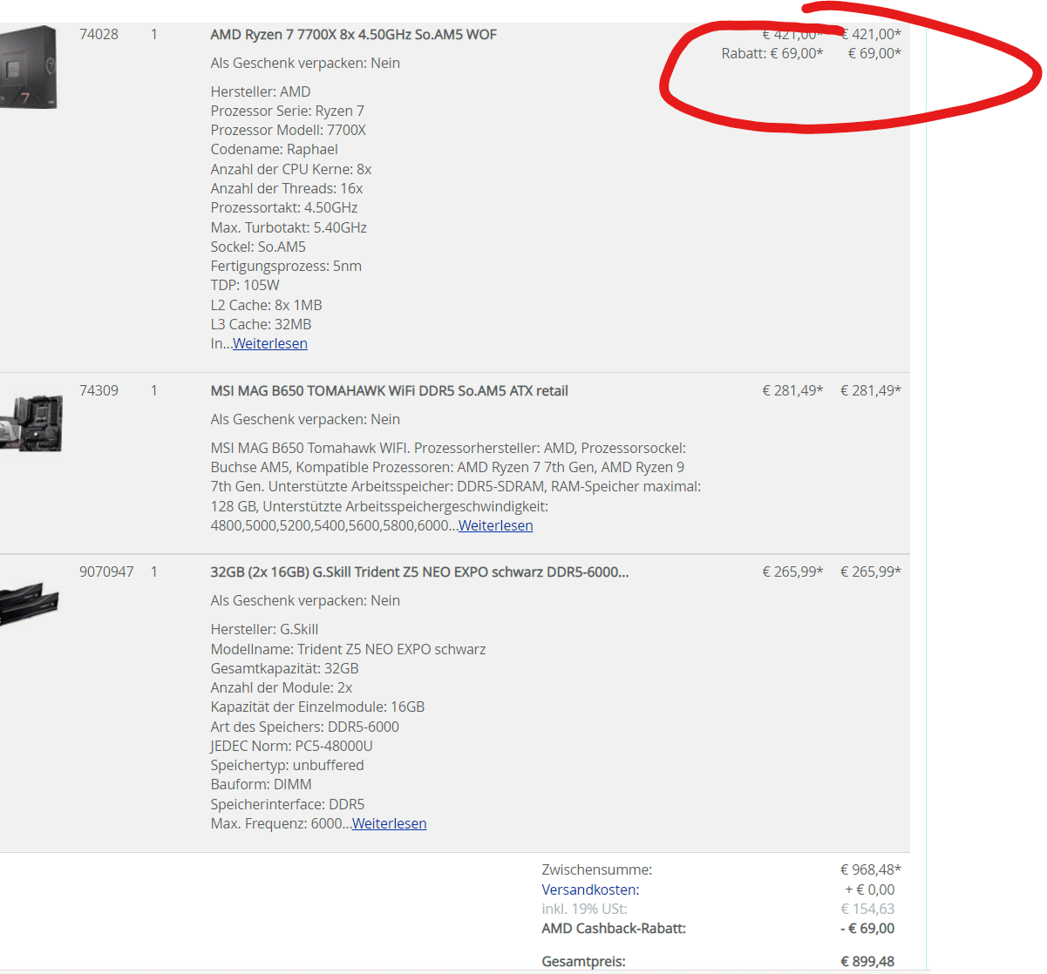
Task: Click the 'AMD Cashback-Rabatt:' label
Action: 614,928
